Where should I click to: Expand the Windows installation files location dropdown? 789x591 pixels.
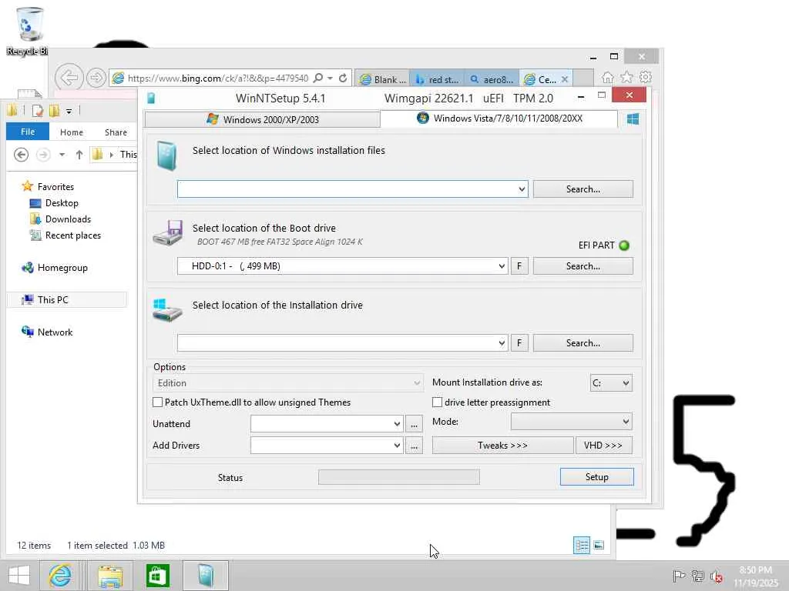522,189
